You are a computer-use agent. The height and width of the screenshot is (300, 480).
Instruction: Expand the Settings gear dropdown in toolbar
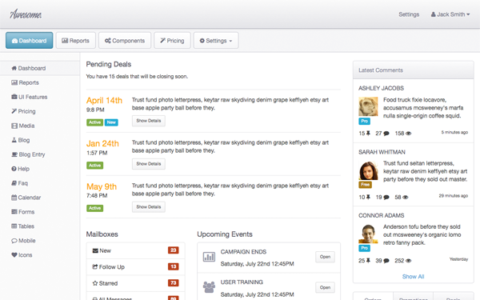pos(216,41)
